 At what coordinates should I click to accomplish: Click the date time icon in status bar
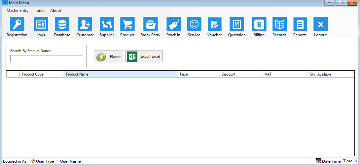(x=318, y=161)
